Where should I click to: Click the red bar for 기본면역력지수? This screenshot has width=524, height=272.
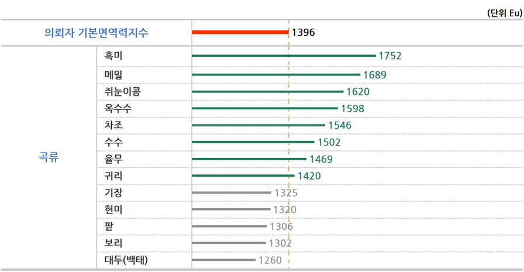click(x=240, y=32)
